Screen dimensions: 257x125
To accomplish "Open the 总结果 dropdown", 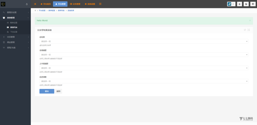I will (x=144, y=41).
